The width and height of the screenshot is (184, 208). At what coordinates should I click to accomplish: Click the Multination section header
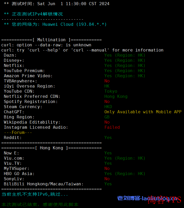51,40
